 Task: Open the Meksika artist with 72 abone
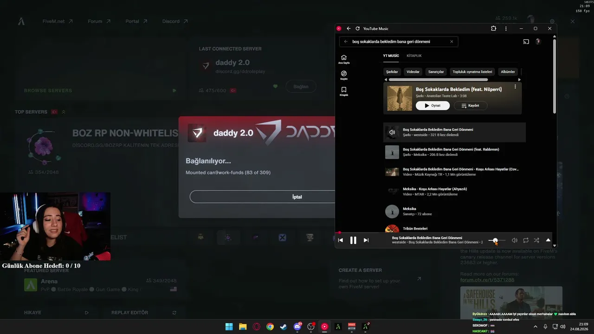(454, 212)
